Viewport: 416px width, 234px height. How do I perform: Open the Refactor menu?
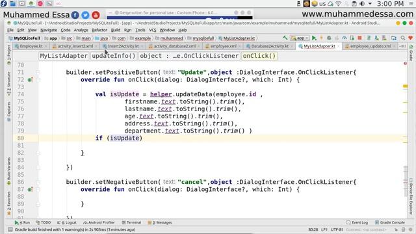(99, 30)
